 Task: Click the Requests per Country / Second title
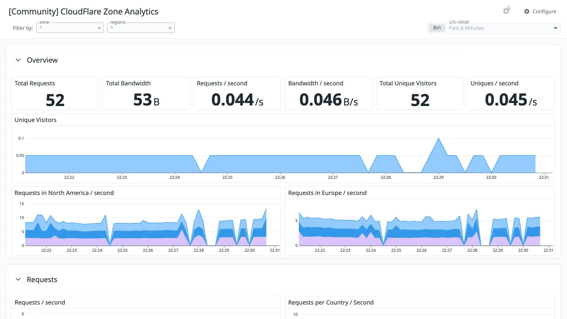tap(331, 302)
